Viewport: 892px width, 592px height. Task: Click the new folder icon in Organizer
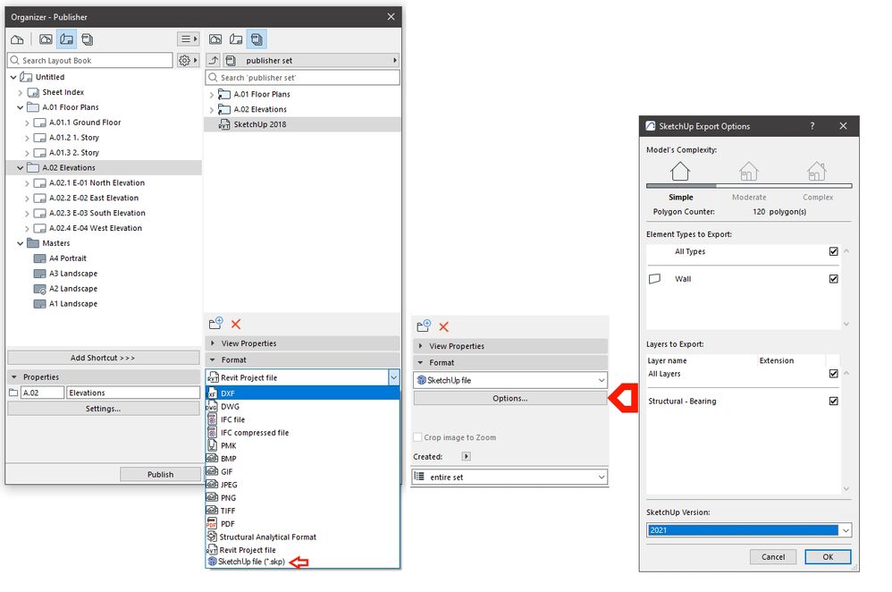(x=215, y=324)
